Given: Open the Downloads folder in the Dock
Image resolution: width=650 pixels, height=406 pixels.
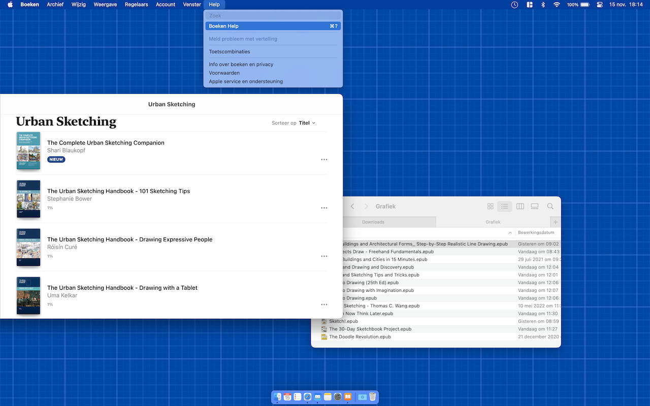Looking at the screenshot, I should point(362,397).
